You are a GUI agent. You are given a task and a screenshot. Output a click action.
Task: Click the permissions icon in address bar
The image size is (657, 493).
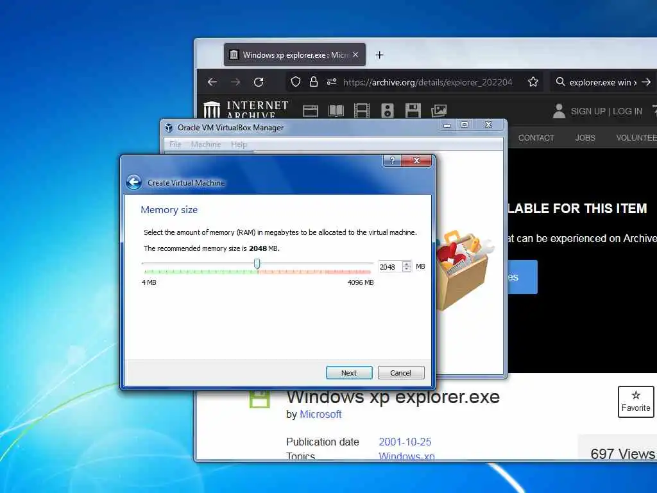(x=332, y=82)
